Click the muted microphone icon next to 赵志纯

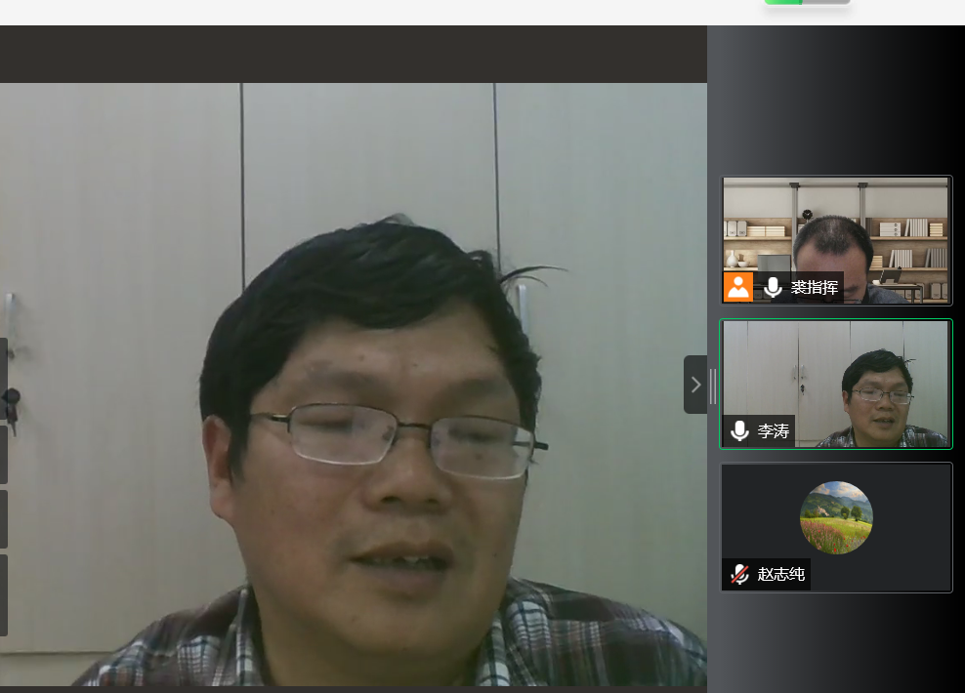[739, 574]
